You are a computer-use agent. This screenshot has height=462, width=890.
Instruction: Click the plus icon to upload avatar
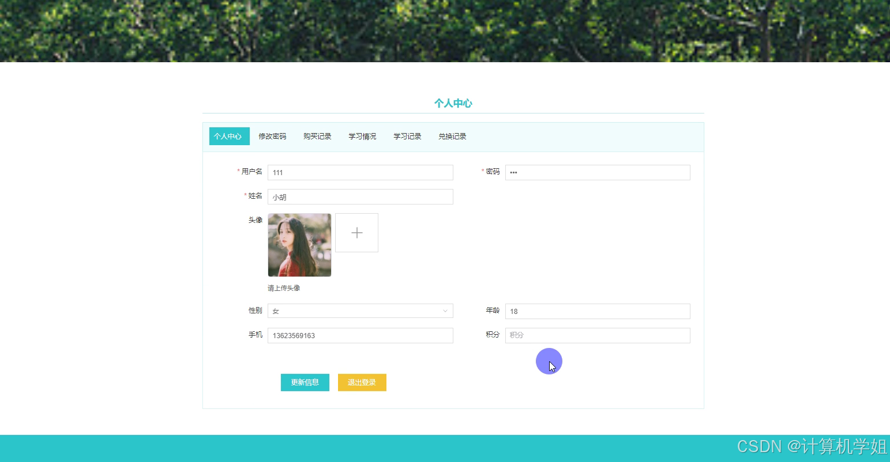[x=356, y=233]
